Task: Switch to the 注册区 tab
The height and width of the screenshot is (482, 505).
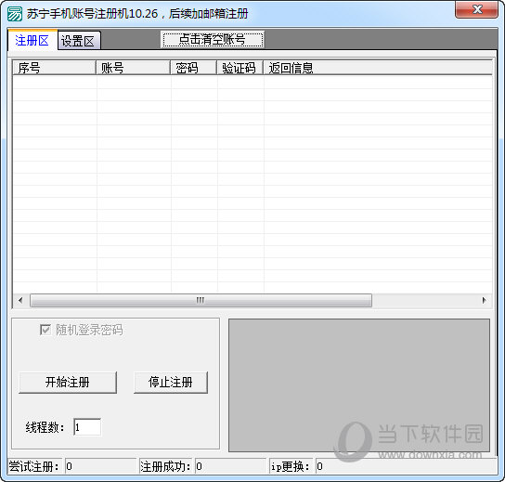Action: 32,41
